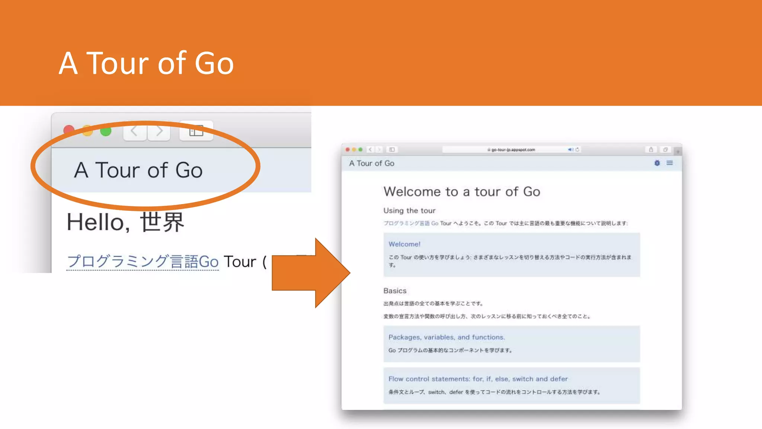Open the Welcome! lesson card

pyautogui.click(x=512, y=255)
